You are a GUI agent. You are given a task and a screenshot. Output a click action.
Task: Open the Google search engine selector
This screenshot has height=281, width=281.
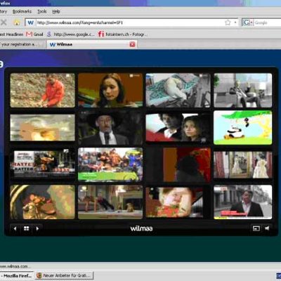tap(248, 22)
